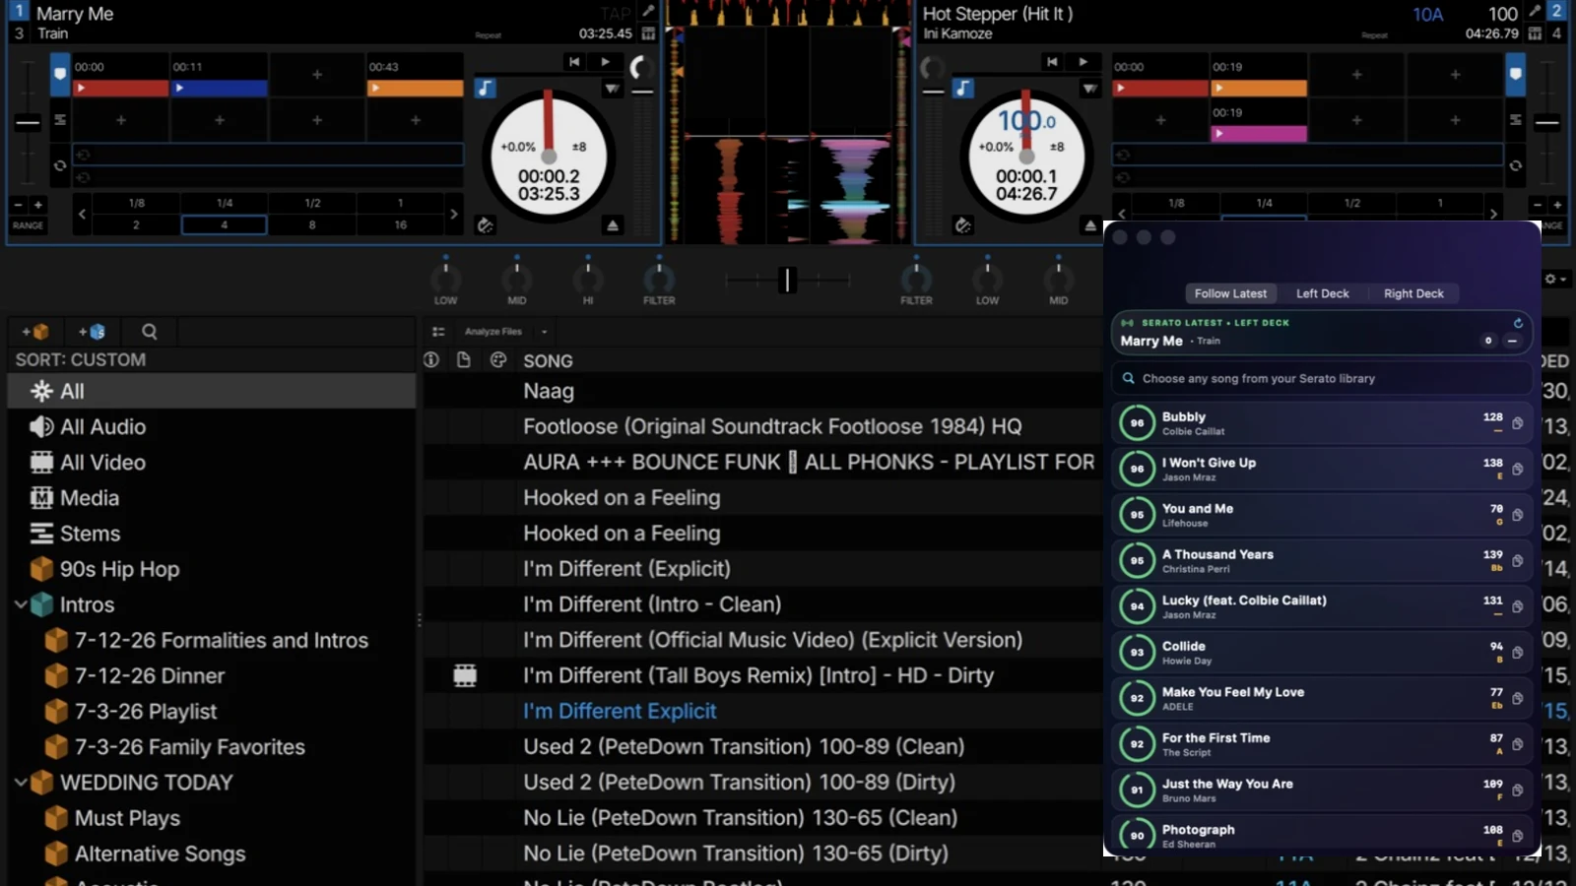Click the minus button beside Marry Me
Viewport: 1576px width, 886px height.
coord(1512,341)
